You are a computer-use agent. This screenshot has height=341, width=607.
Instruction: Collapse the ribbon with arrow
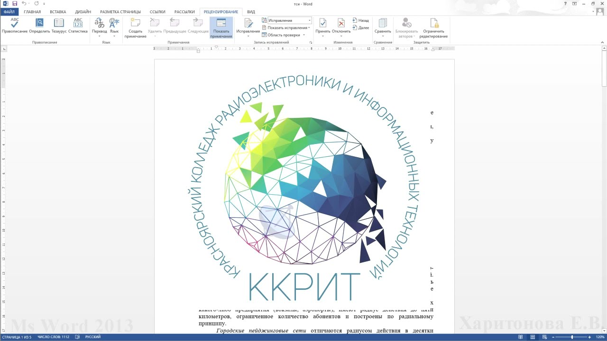[x=603, y=43]
